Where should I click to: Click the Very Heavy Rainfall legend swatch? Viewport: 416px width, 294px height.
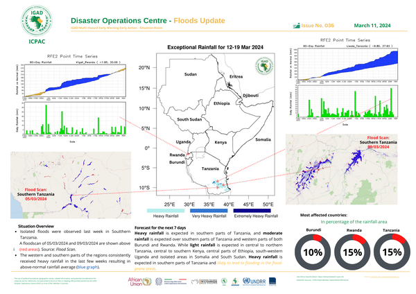(210, 212)
